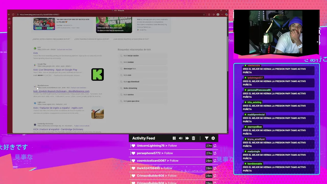Replay Dark524708495 follow alert
327x184 pixels.
pyautogui.click(x=215, y=168)
